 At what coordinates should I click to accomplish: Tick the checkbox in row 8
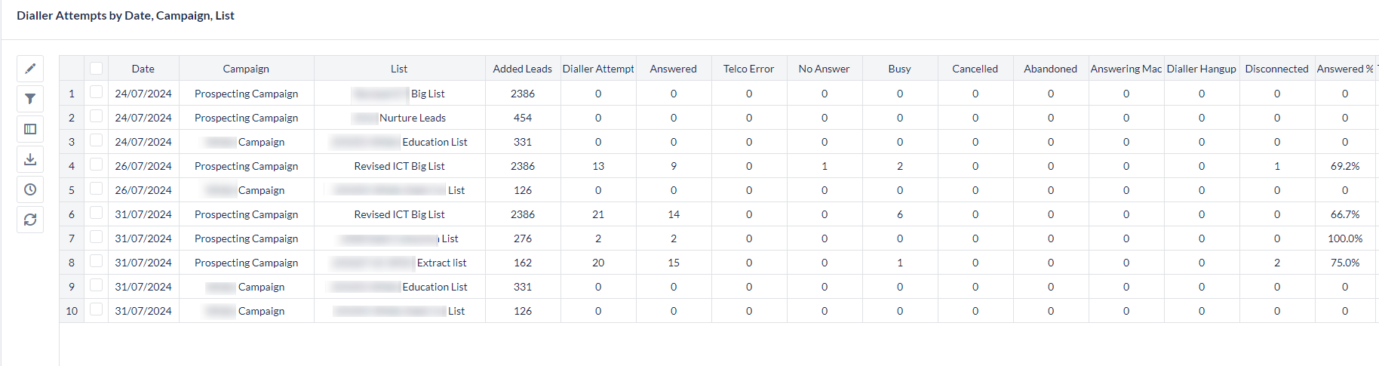[x=96, y=261]
